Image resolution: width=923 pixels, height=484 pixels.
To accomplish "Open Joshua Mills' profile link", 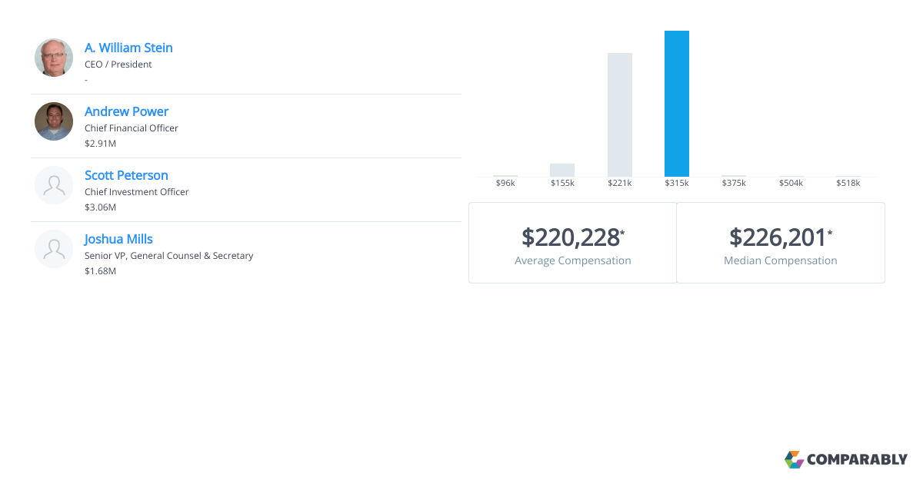I will [x=118, y=239].
